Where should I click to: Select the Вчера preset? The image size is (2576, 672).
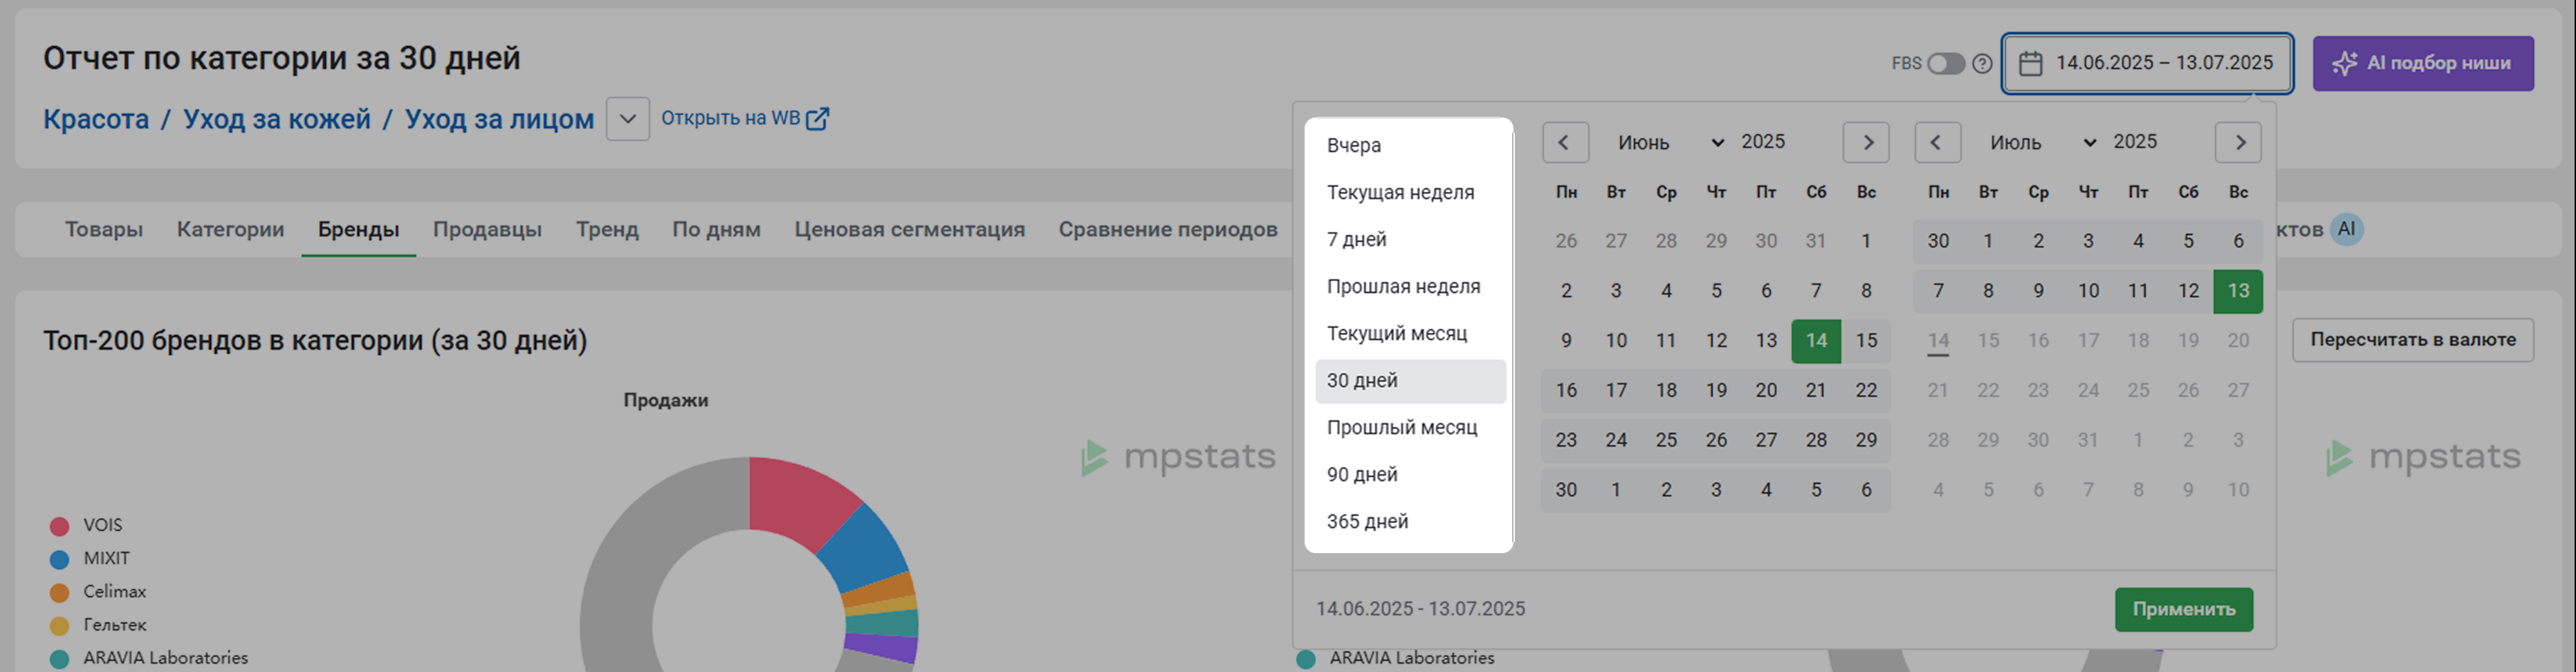(1410, 145)
